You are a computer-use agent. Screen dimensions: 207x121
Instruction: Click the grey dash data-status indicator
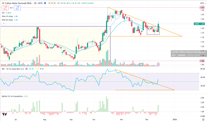point(50,3)
